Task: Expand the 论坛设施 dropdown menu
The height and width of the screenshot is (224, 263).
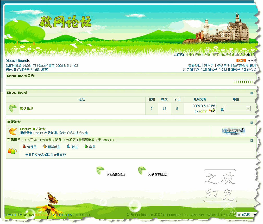Action: click(236, 55)
